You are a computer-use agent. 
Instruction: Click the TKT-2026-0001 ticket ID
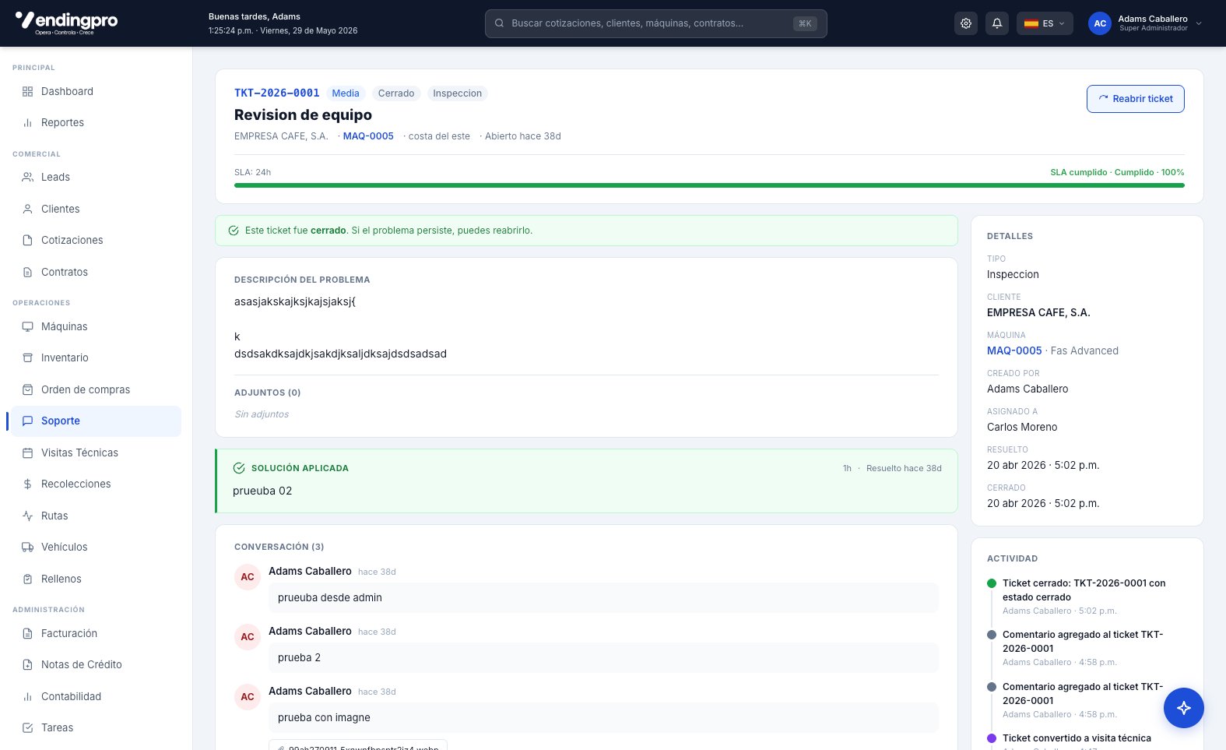pyautogui.click(x=277, y=93)
